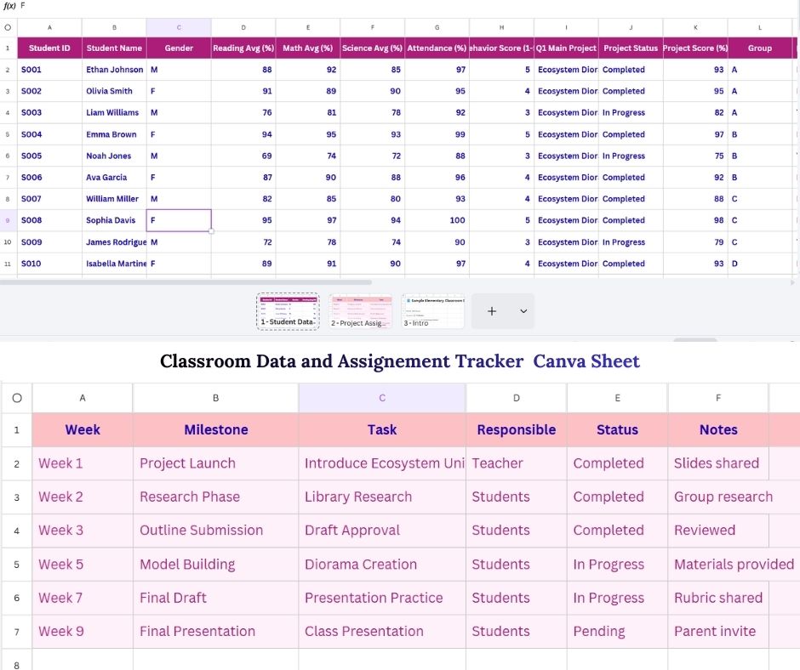Click the Attendance value 100 cell
This screenshot has height=670, width=800.
(x=437, y=220)
